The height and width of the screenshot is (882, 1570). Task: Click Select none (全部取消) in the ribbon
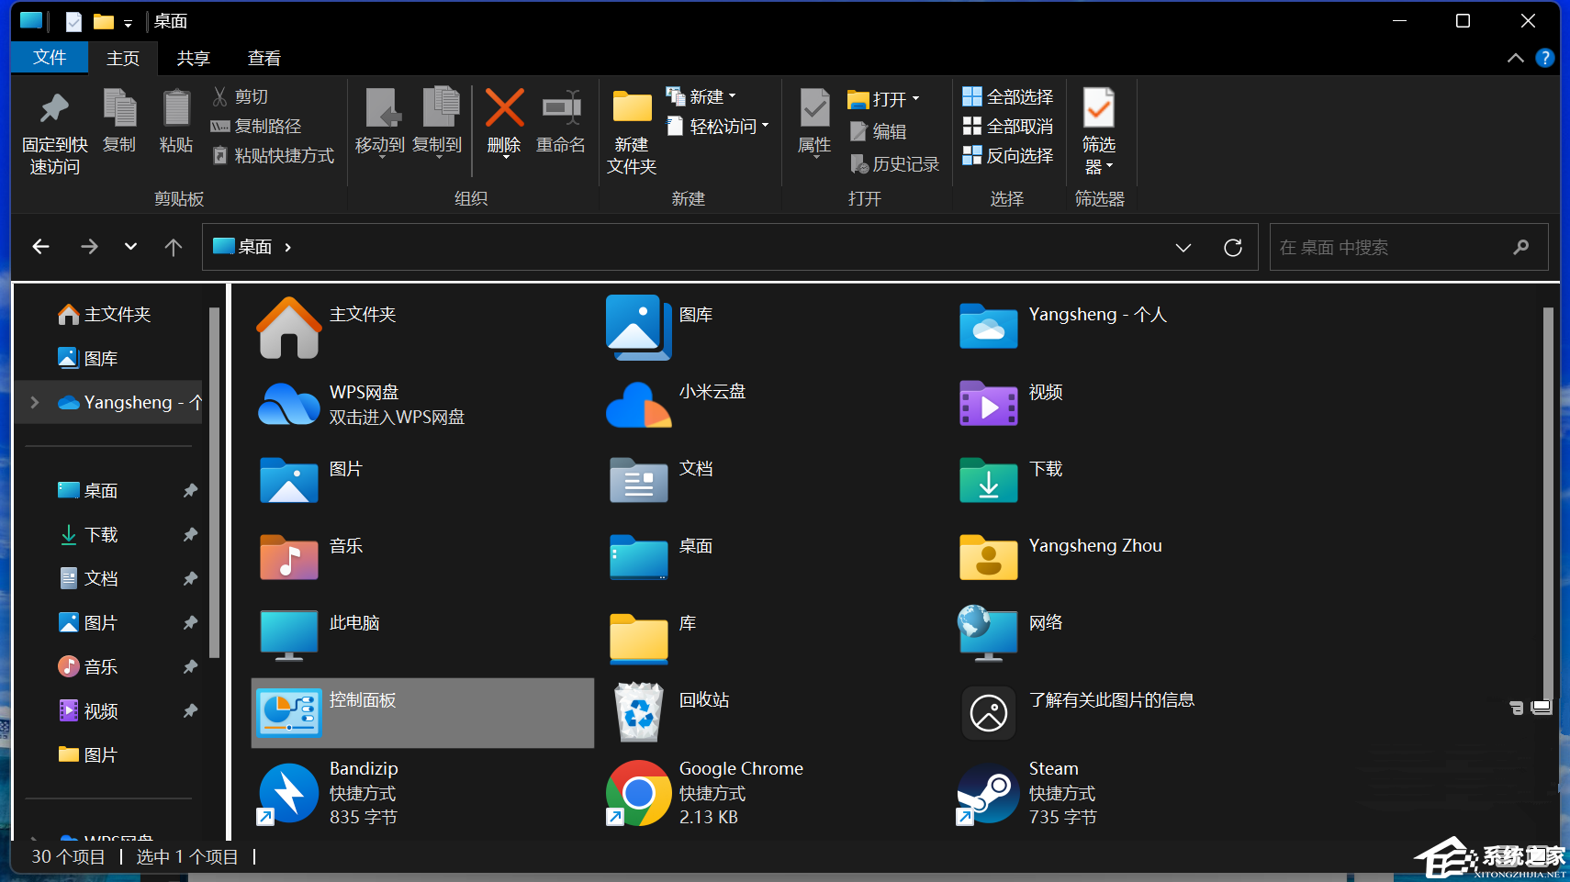(x=1007, y=126)
